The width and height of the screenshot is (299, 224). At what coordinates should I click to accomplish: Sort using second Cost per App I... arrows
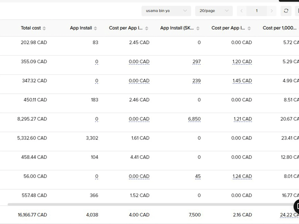[249, 28]
